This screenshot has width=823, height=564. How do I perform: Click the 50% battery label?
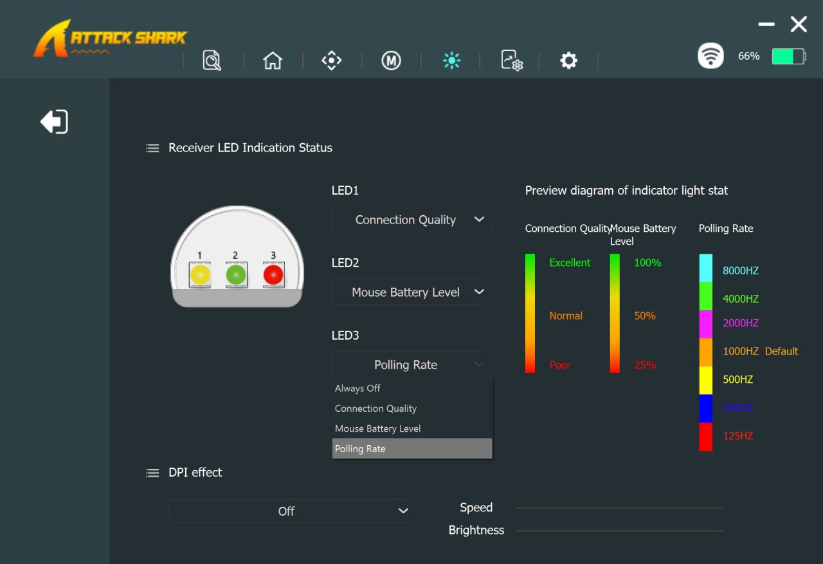coord(645,316)
